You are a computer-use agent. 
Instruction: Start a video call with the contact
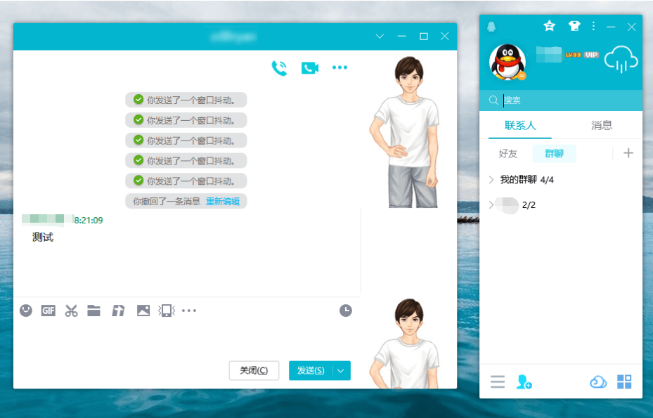click(x=310, y=68)
